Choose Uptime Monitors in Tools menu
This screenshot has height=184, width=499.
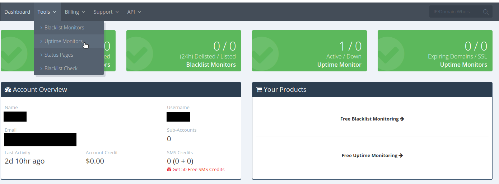pyautogui.click(x=69, y=41)
